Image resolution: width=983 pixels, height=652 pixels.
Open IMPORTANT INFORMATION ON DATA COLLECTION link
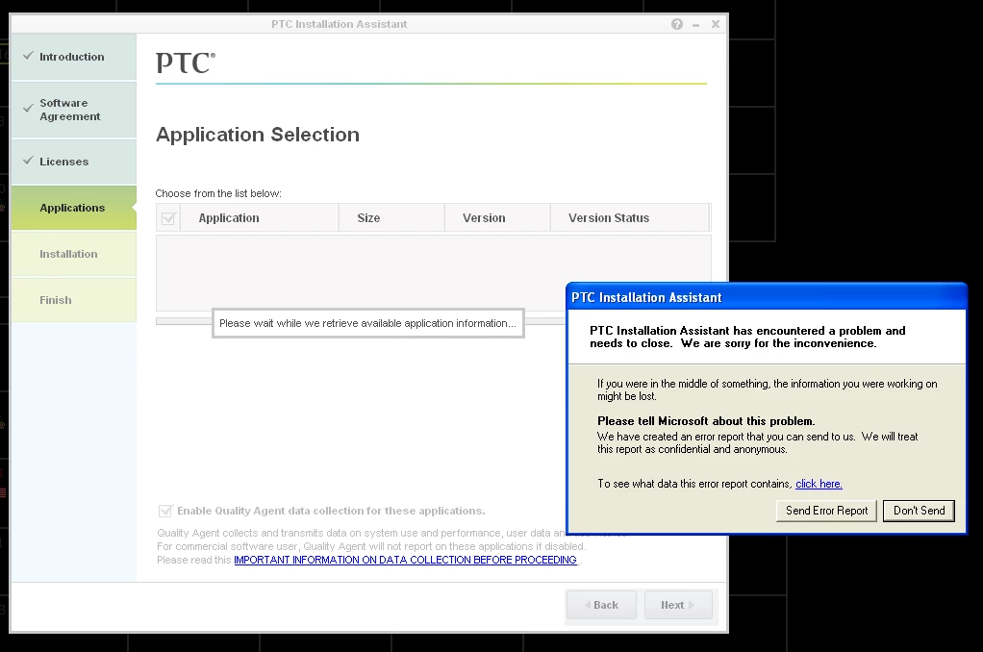[x=405, y=560]
